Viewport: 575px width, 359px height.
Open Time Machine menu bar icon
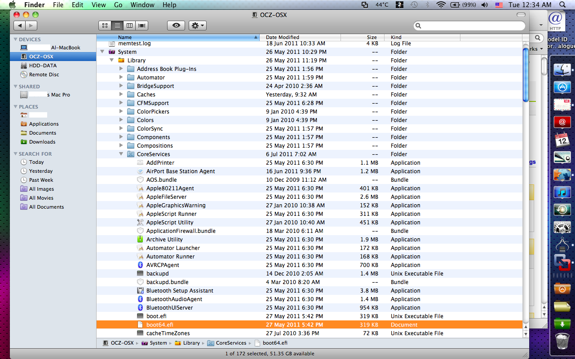[414, 5]
